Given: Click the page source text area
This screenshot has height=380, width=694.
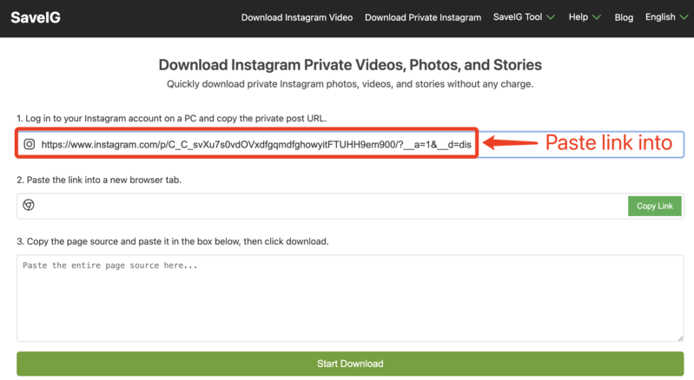Looking at the screenshot, I should (x=350, y=298).
